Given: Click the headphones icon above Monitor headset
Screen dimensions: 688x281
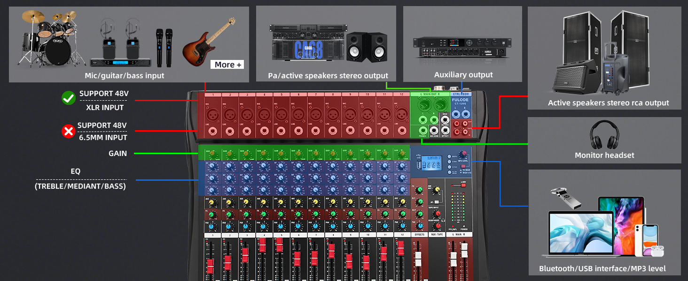Looking at the screenshot, I should click(x=604, y=135).
